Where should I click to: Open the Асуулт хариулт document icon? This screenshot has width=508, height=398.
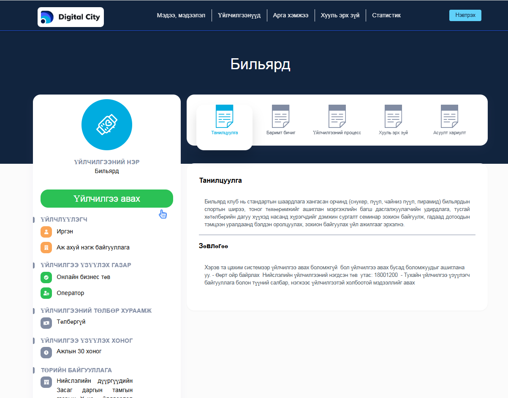pyautogui.click(x=449, y=117)
